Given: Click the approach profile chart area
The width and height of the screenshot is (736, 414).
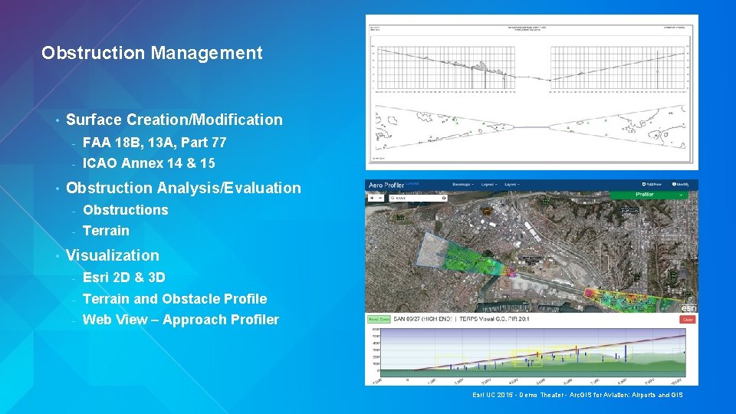Looking at the screenshot, I should (533, 353).
